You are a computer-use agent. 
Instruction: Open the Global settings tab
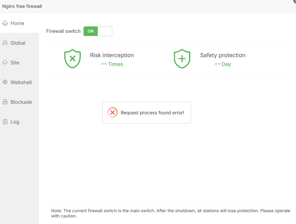(x=18, y=43)
